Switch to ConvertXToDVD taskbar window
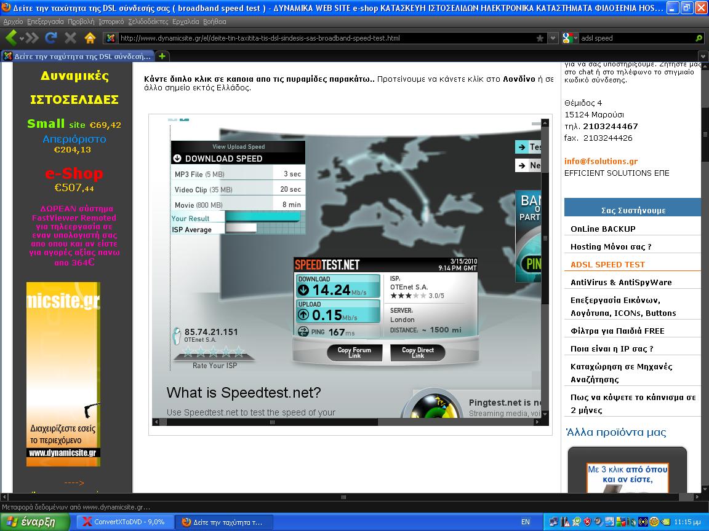The height and width of the screenshot is (531, 709). [124, 522]
